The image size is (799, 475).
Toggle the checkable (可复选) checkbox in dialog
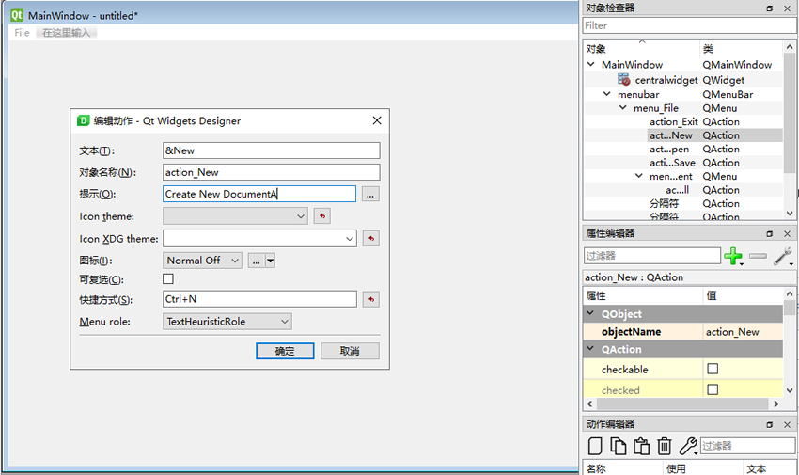(168, 278)
